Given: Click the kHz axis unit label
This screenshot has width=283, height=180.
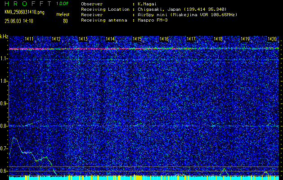Looking at the screenshot, I should [x=4, y=36].
